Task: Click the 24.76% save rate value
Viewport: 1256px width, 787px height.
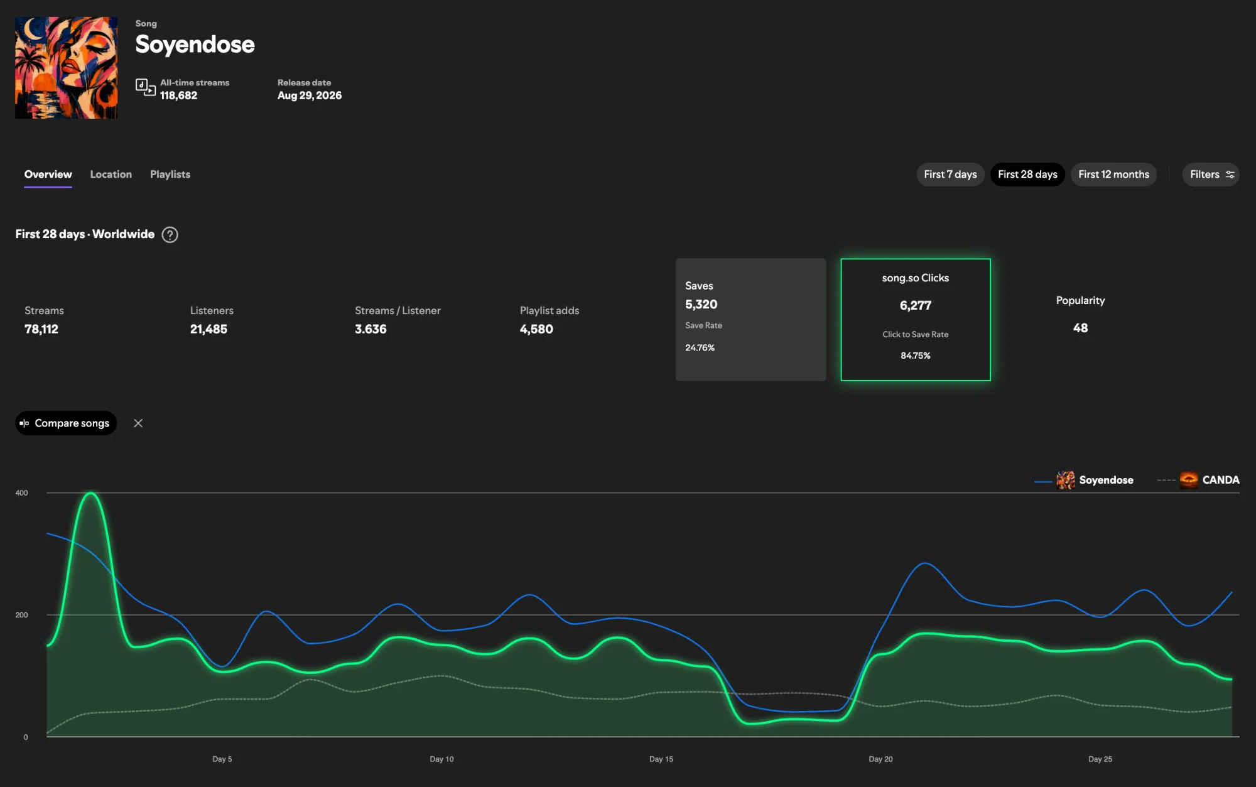Action: [x=700, y=348]
